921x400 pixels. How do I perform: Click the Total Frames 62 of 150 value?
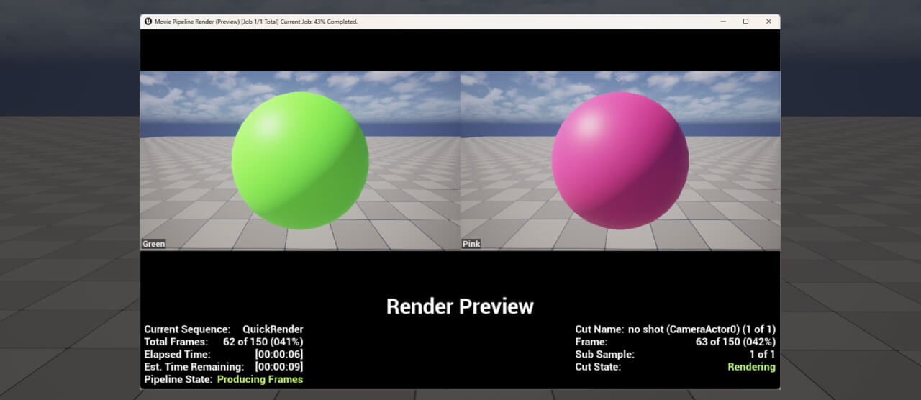tap(263, 342)
